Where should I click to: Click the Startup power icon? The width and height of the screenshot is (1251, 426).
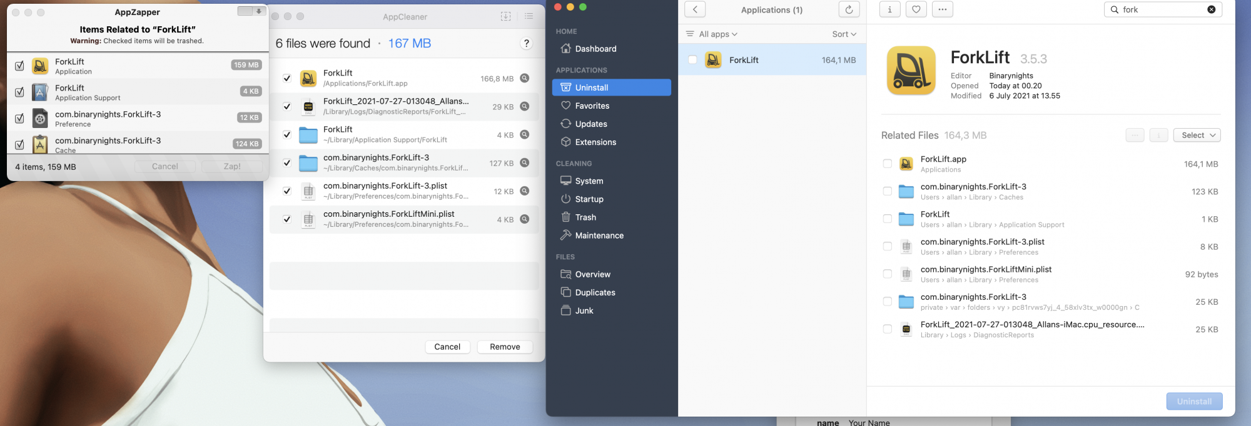(565, 199)
